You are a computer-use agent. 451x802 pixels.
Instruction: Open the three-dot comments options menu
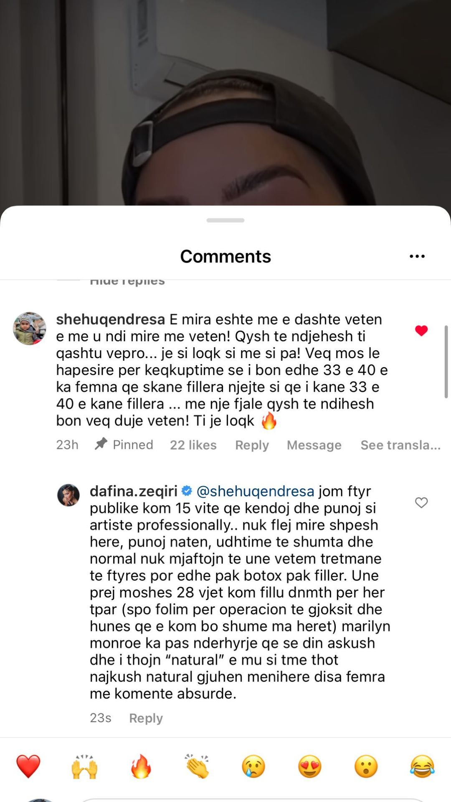tap(417, 256)
